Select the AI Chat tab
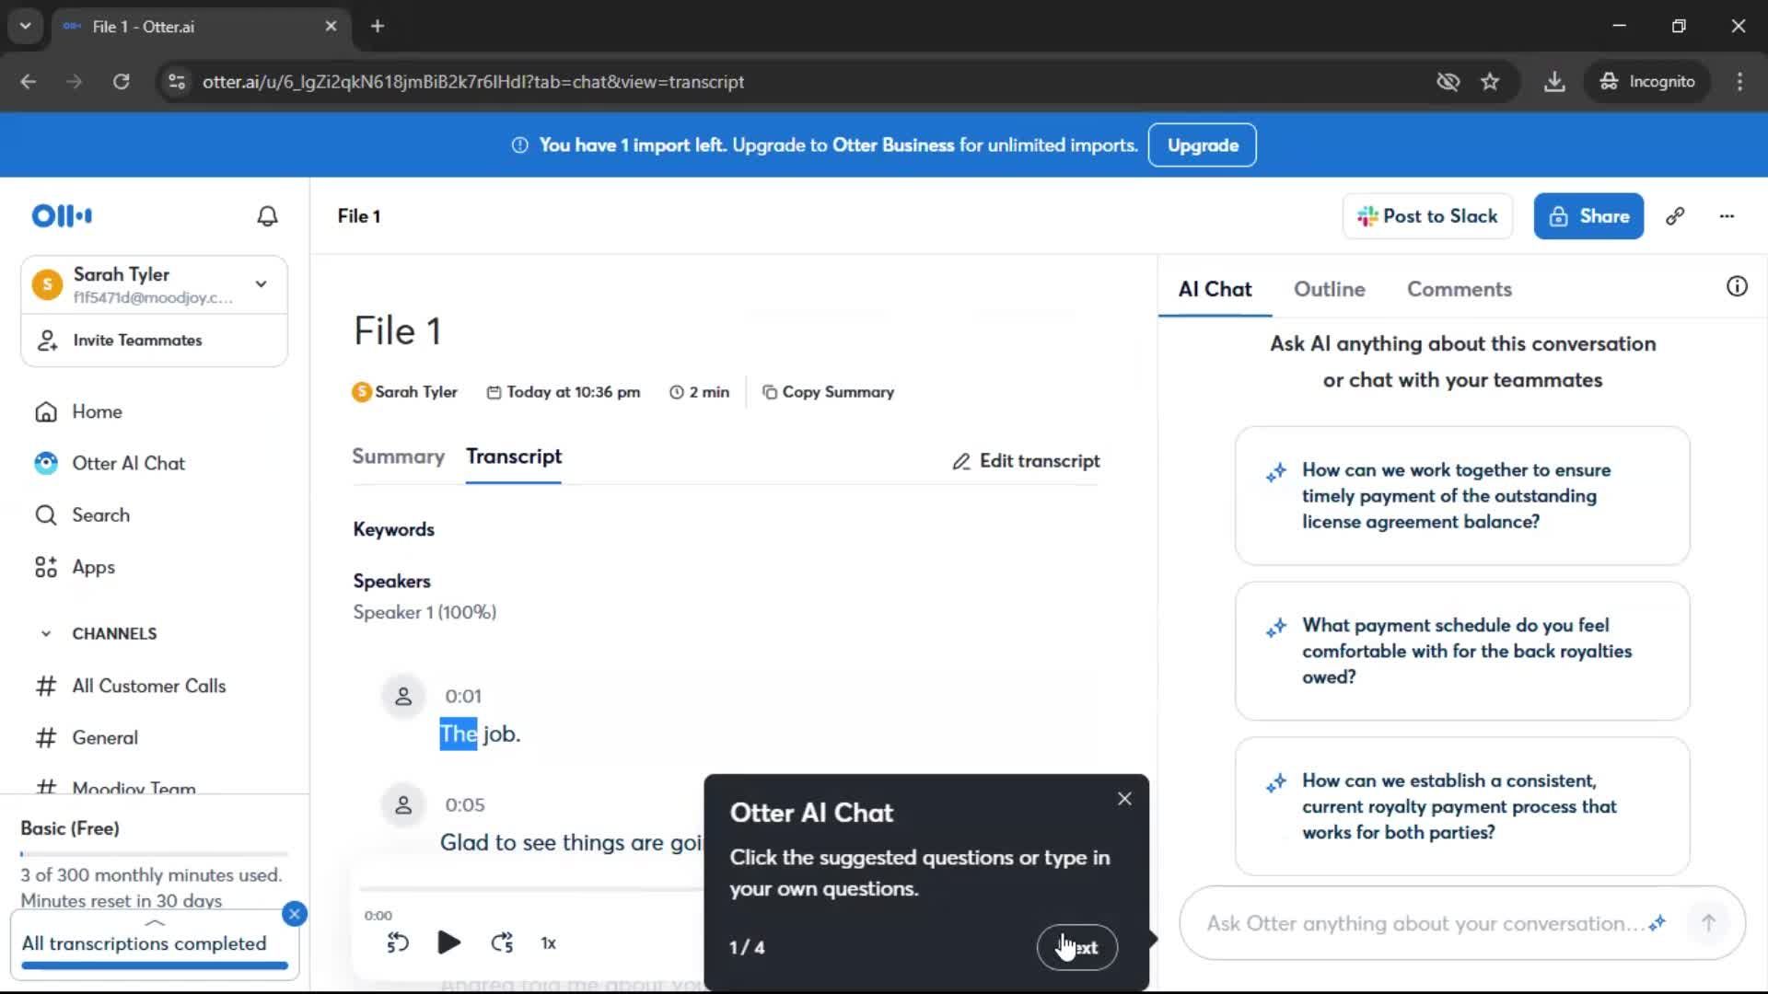The image size is (1768, 994). [1215, 289]
